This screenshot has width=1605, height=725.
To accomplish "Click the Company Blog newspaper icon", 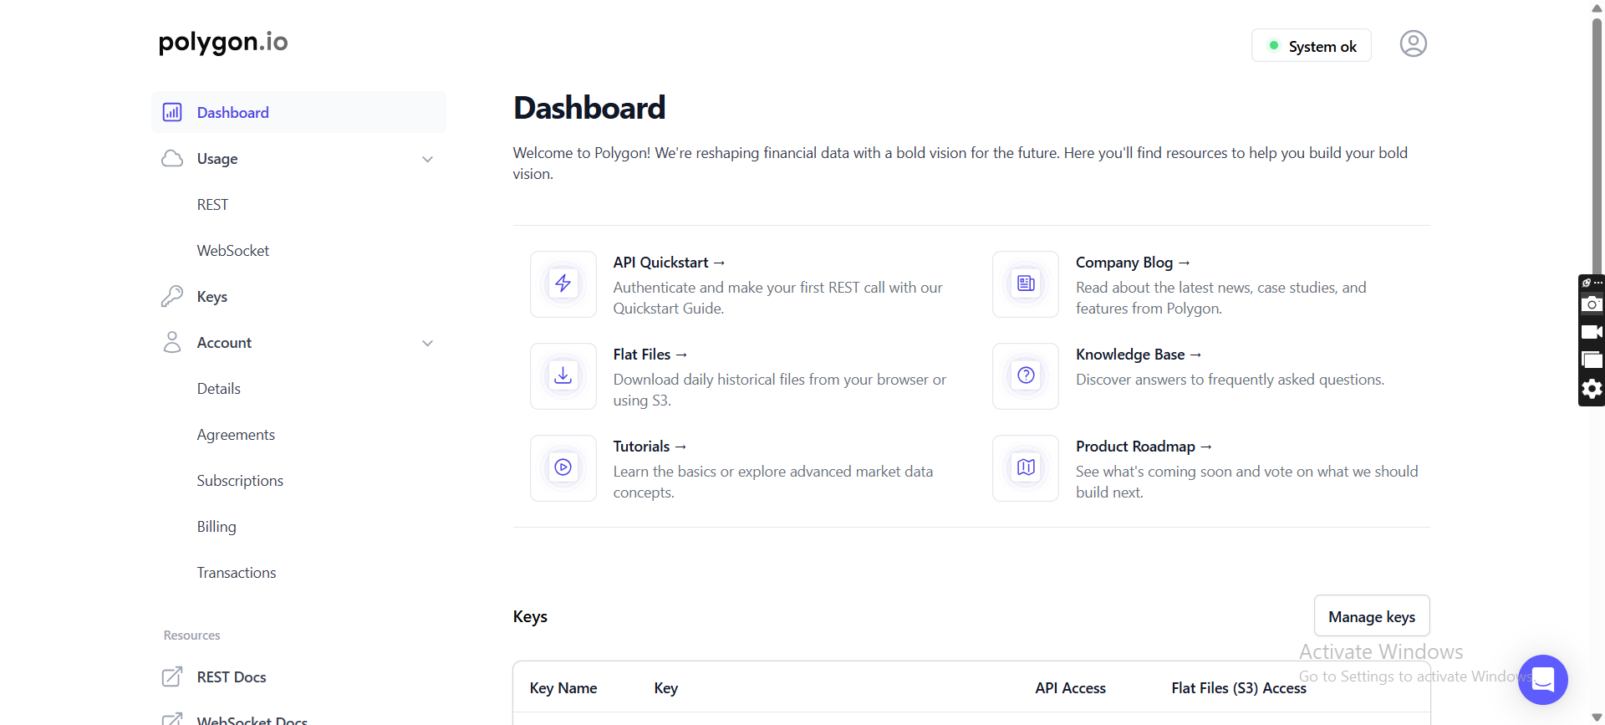I will (x=1026, y=284).
